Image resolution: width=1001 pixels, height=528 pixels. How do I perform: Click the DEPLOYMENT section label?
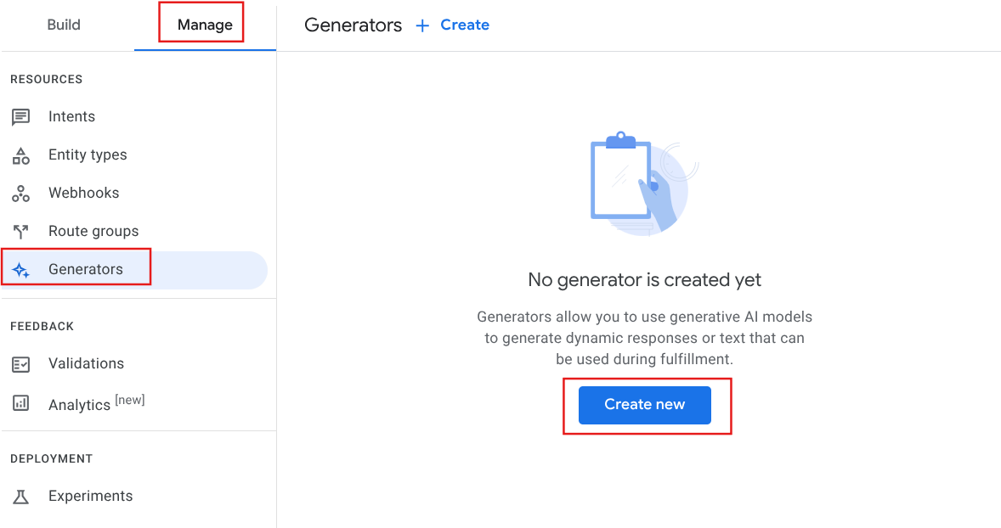point(52,459)
